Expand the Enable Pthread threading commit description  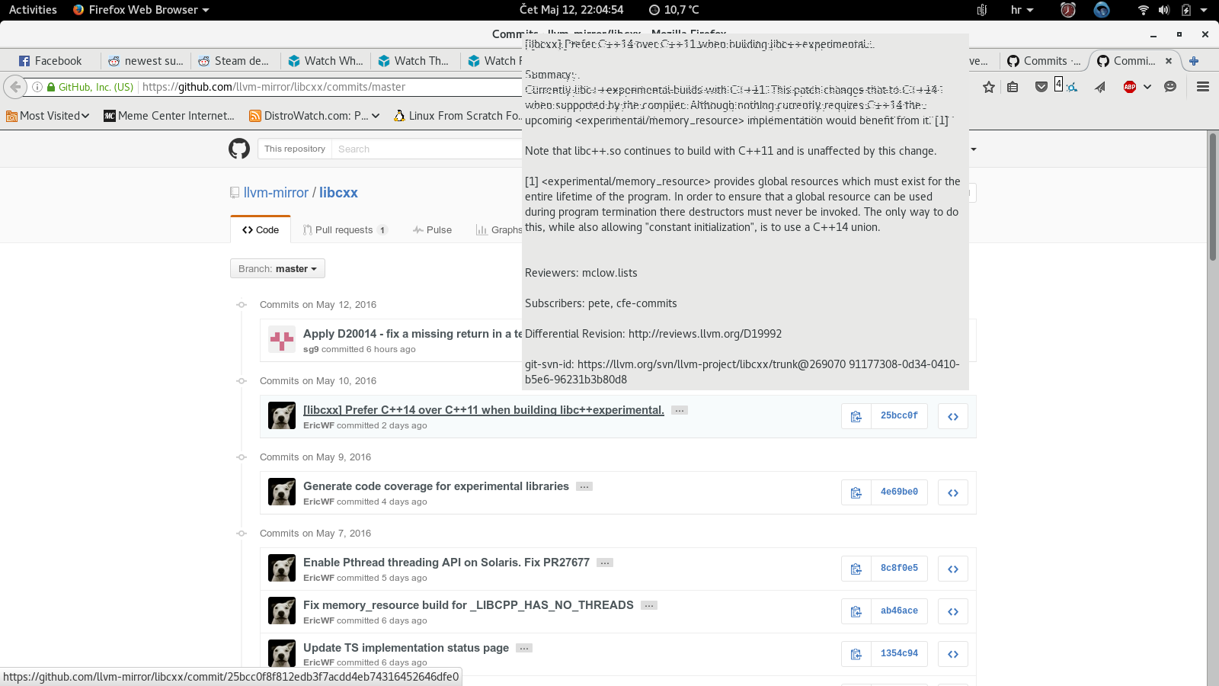point(605,563)
